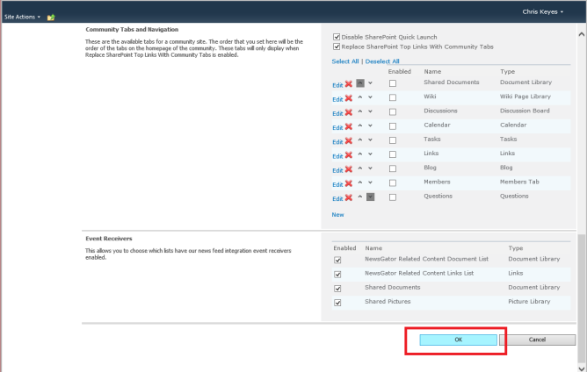Delete the Shared Documents tab with red X

click(x=349, y=84)
